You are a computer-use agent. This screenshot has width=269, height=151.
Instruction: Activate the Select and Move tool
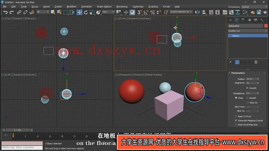[80, 12]
